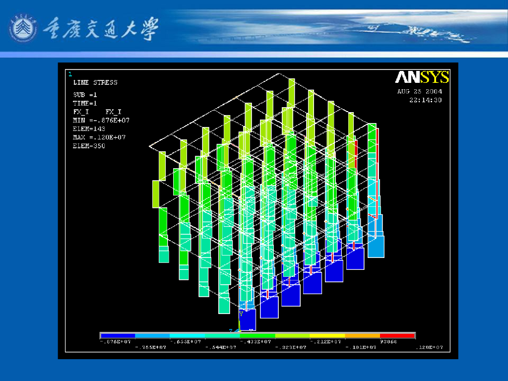Viewport: 508px width, 381px height.
Task: Click the bridge banner image in header
Action: [x=334, y=28]
